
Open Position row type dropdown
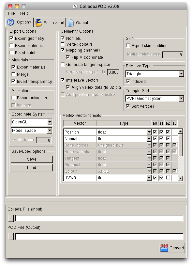(x=149, y=132)
